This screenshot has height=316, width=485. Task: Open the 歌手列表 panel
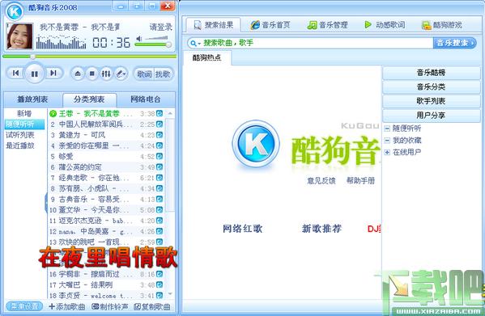pos(432,101)
